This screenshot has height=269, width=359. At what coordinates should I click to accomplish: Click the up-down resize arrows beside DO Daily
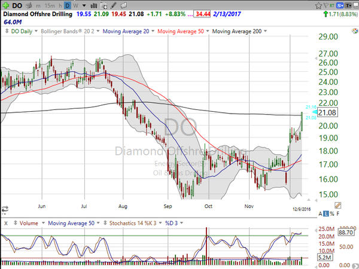(7, 31)
